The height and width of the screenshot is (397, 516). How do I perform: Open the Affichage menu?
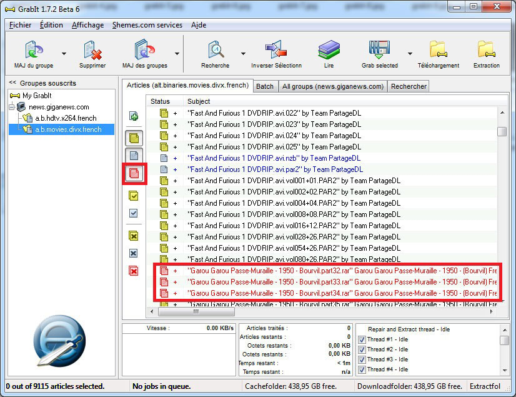87,25
